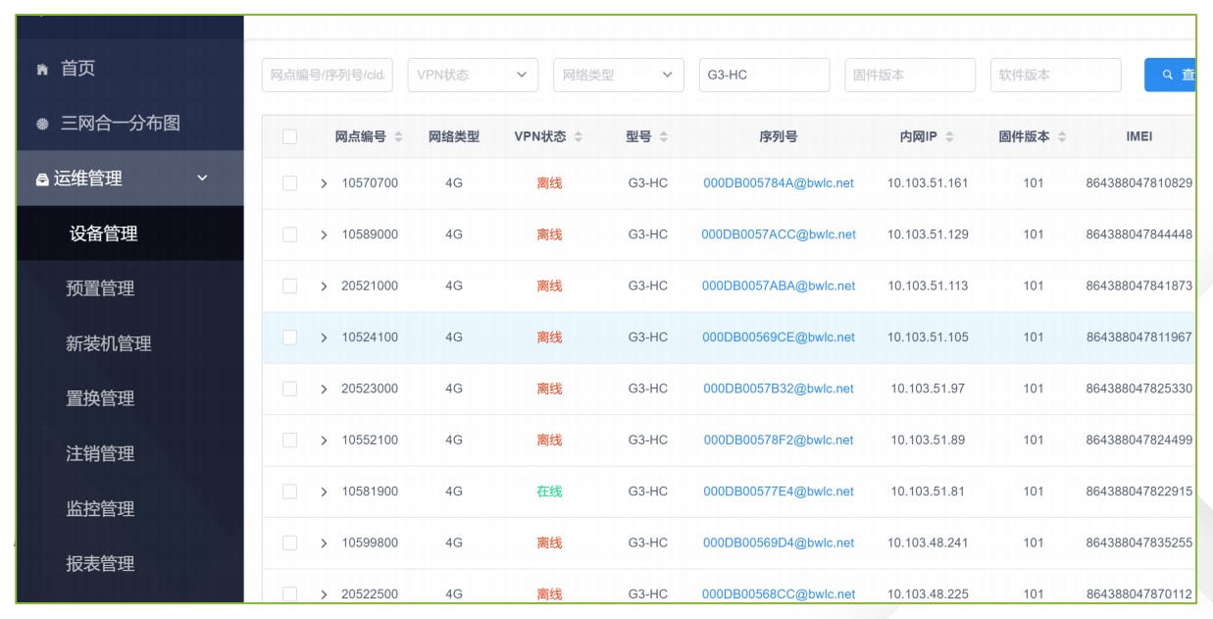Open the VPN状态 dropdown filter

click(x=473, y=75)
